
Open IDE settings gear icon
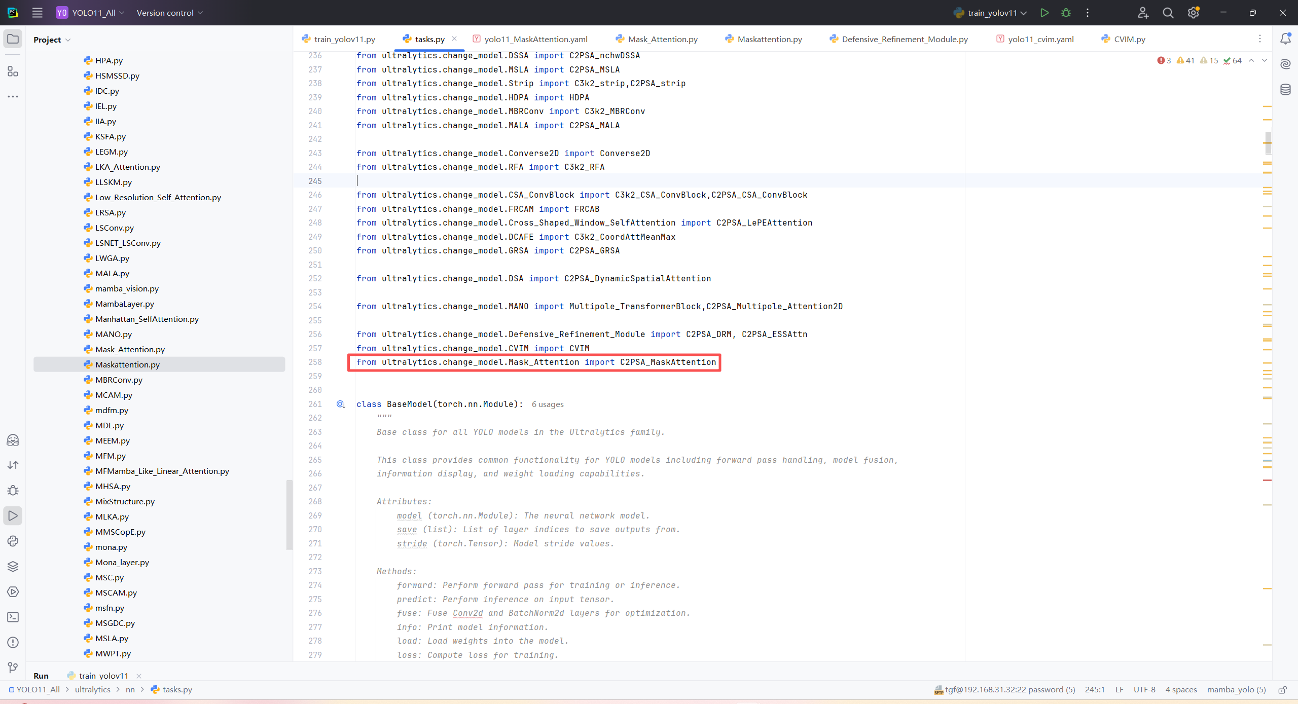click(x=1193, y=13)
